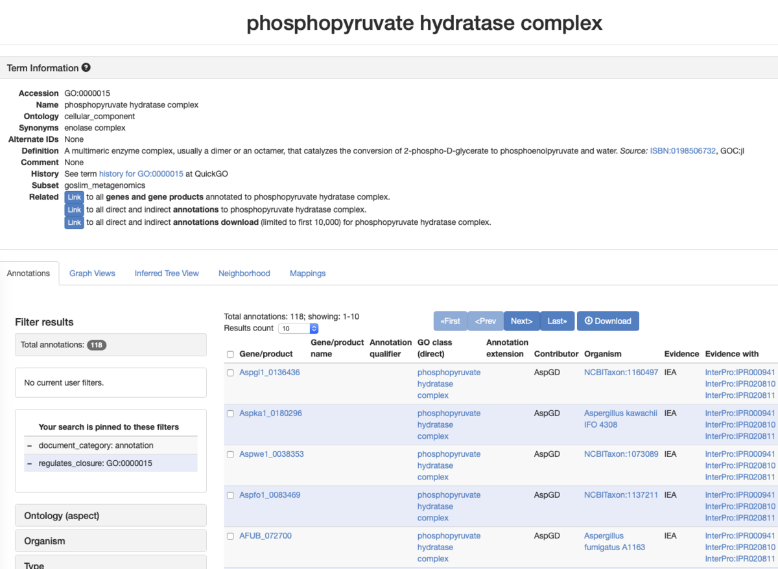The image size is (778, 569).
Task: Open the NCBITaxon:1160497 organism link
Action: pos(618,372)
